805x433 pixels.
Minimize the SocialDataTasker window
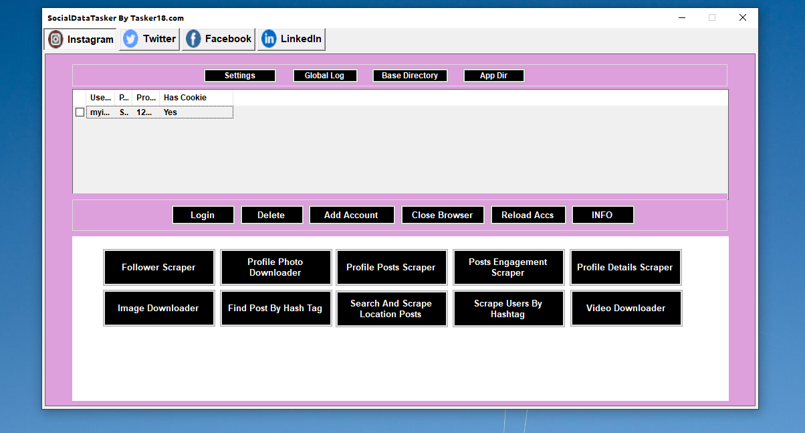681,18
